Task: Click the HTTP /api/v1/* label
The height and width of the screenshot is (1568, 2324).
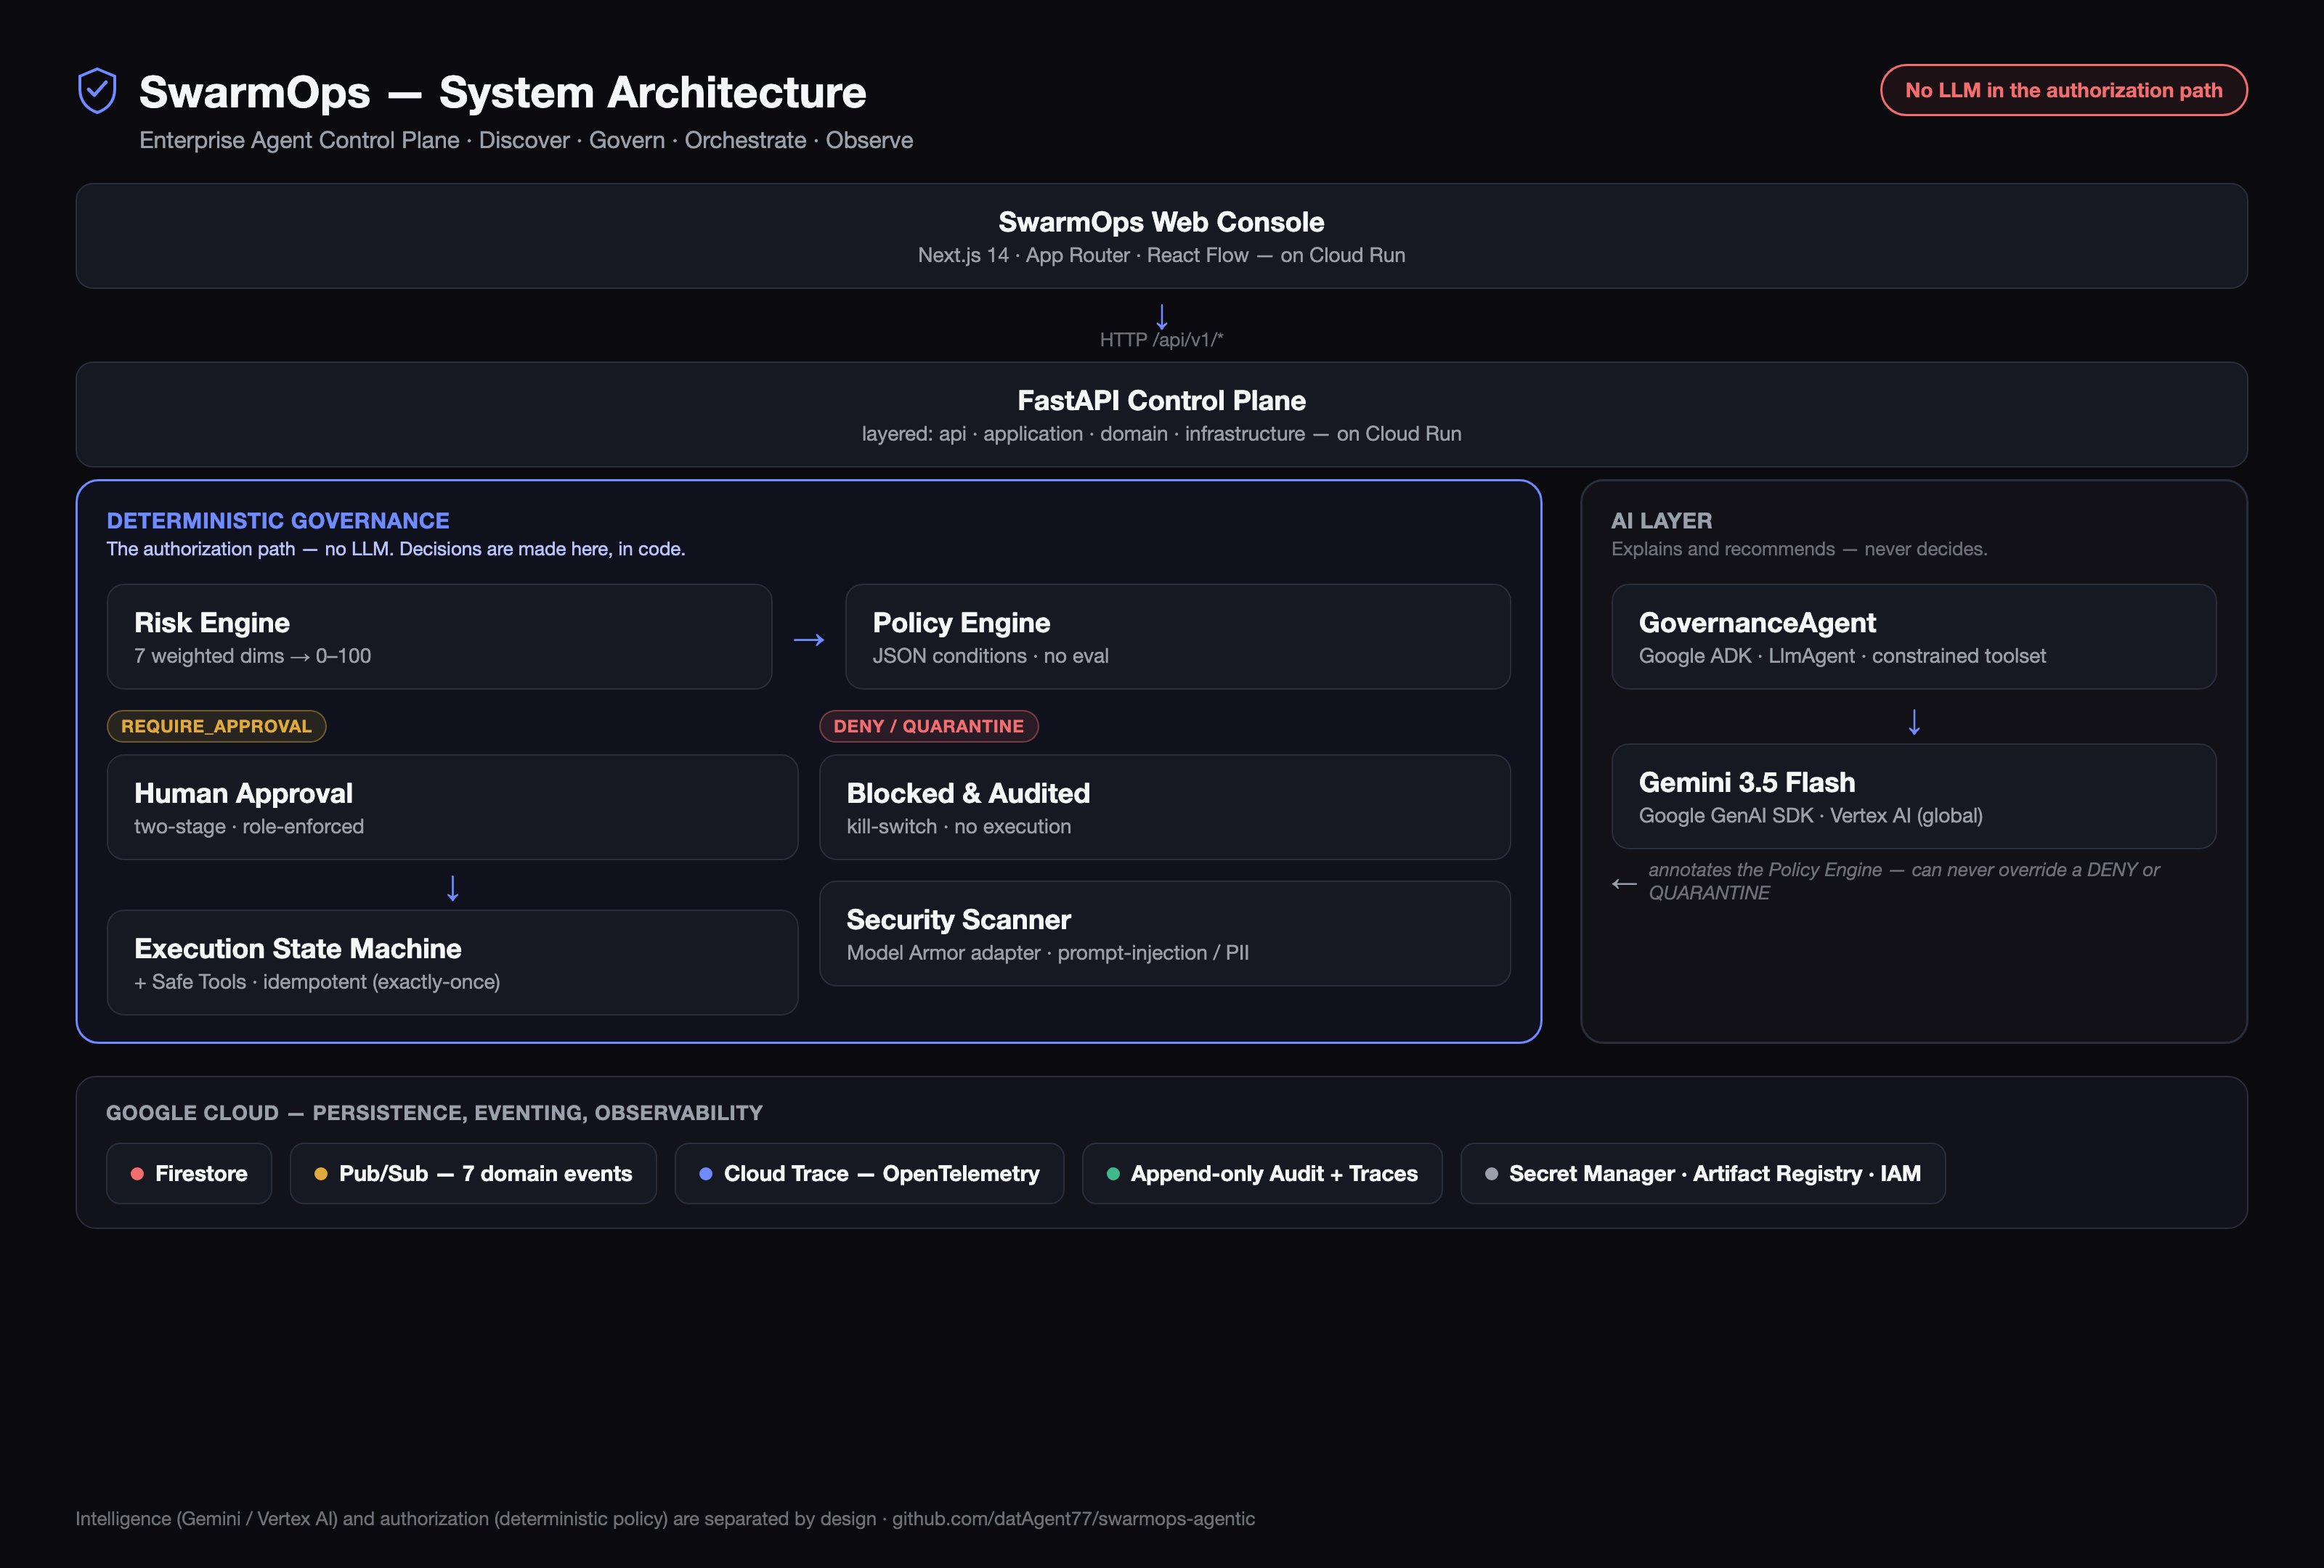Action: pos(1161,340)
